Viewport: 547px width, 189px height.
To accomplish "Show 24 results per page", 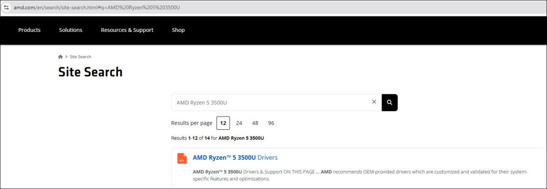I will (x=239, y=123).
